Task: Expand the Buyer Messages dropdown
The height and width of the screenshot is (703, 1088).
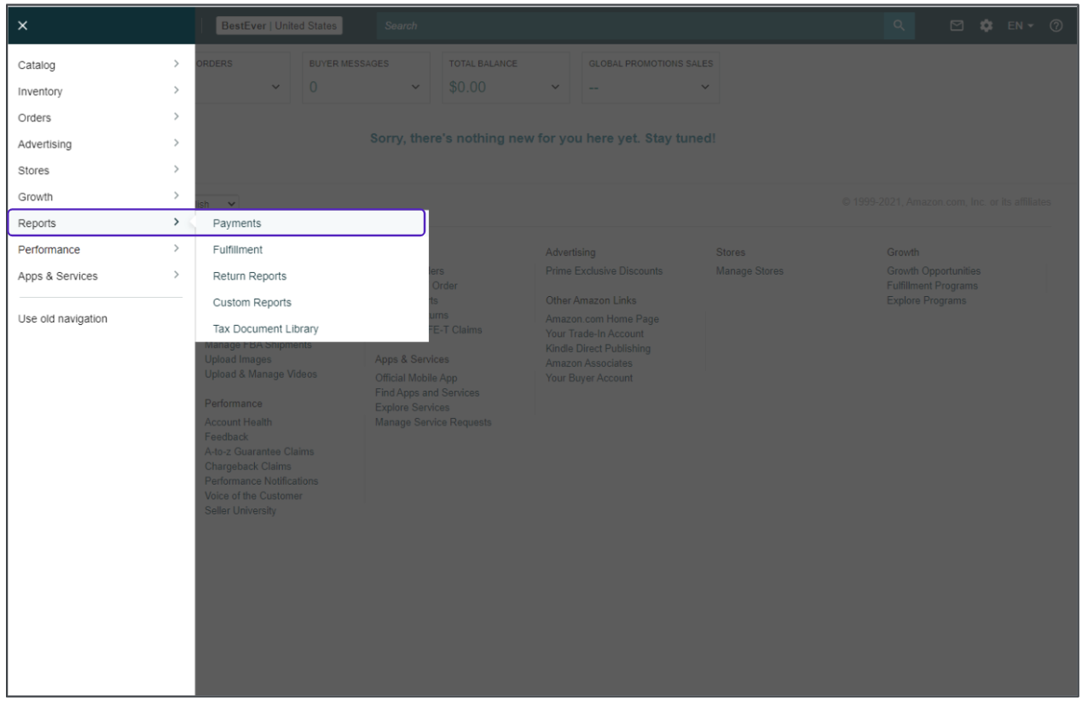Action: (x=415, y=87)
